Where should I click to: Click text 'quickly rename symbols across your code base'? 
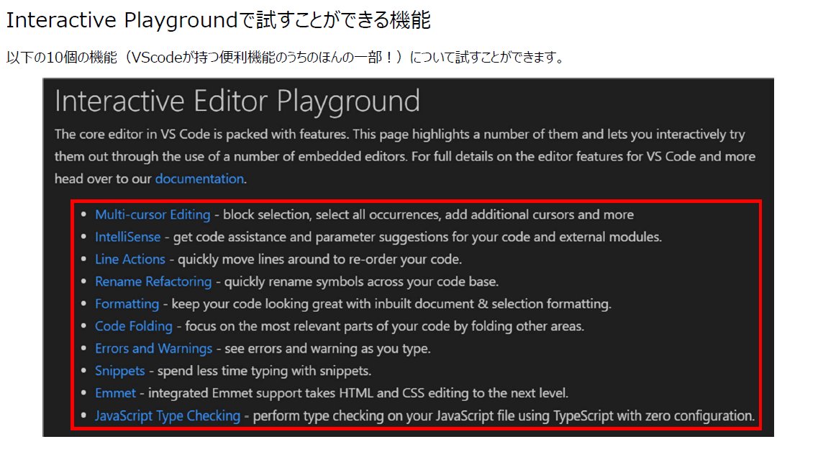360,282
